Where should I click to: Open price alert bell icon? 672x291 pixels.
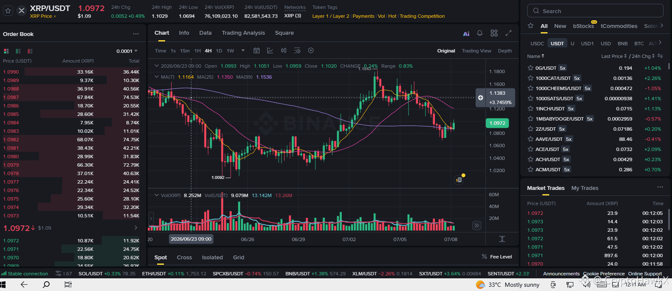click(480, 33)
